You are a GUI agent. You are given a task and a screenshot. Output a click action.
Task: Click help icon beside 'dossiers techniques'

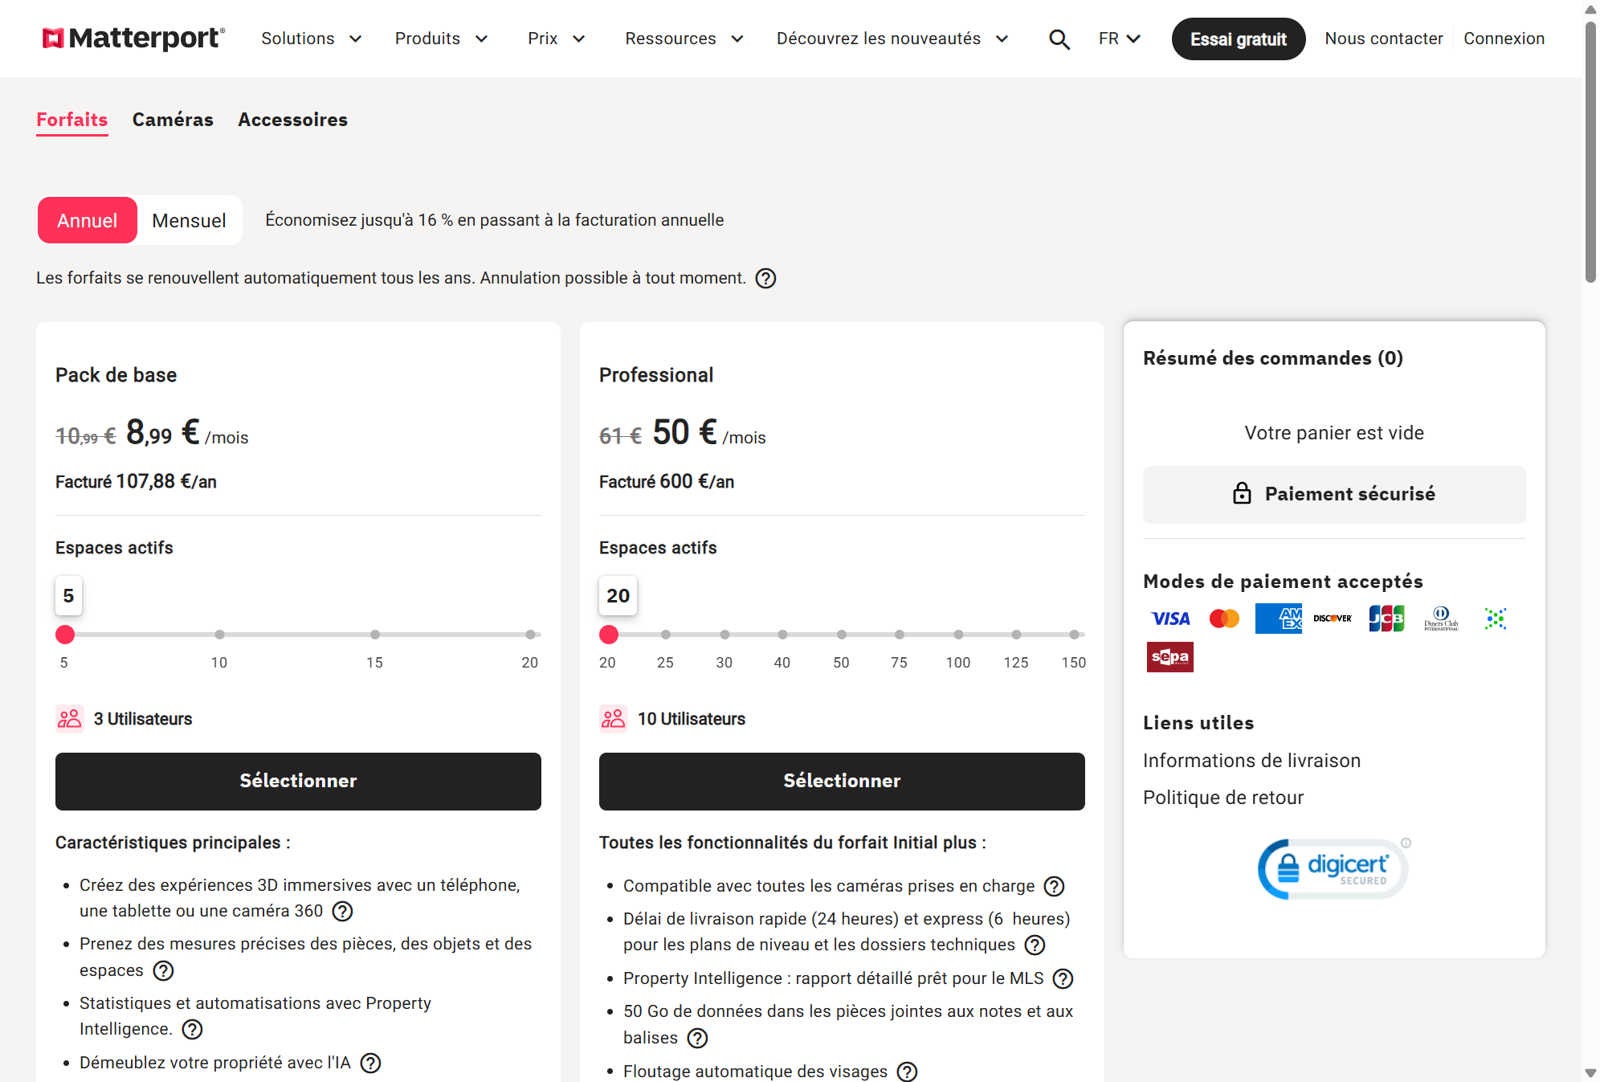tap(1035, 945)
